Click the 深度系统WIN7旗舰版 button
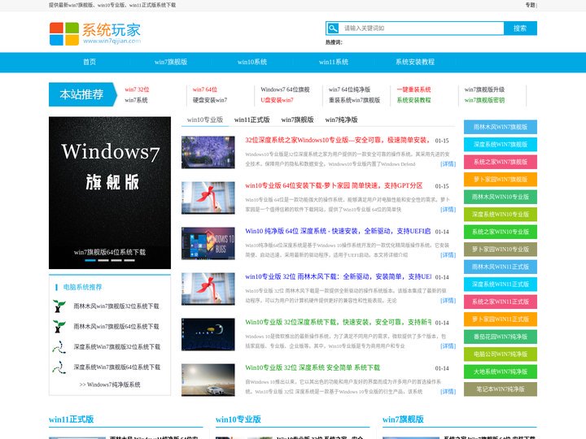 (501, 145)
